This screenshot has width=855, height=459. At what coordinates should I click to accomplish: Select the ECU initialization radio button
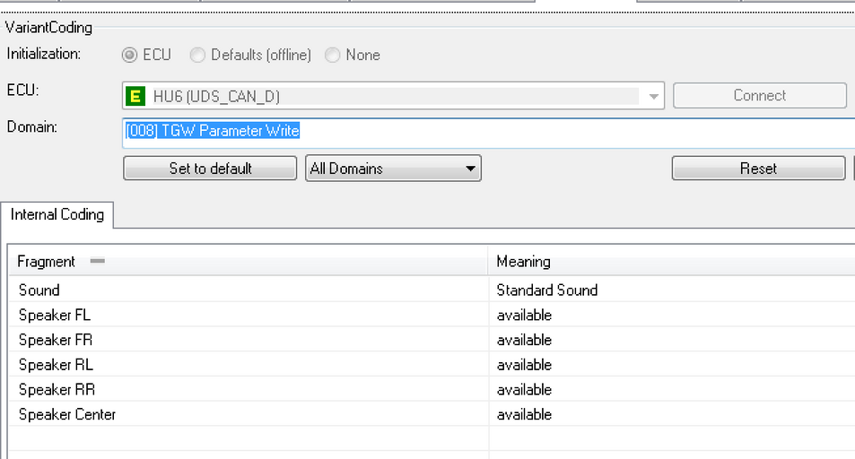coord(130,55)
